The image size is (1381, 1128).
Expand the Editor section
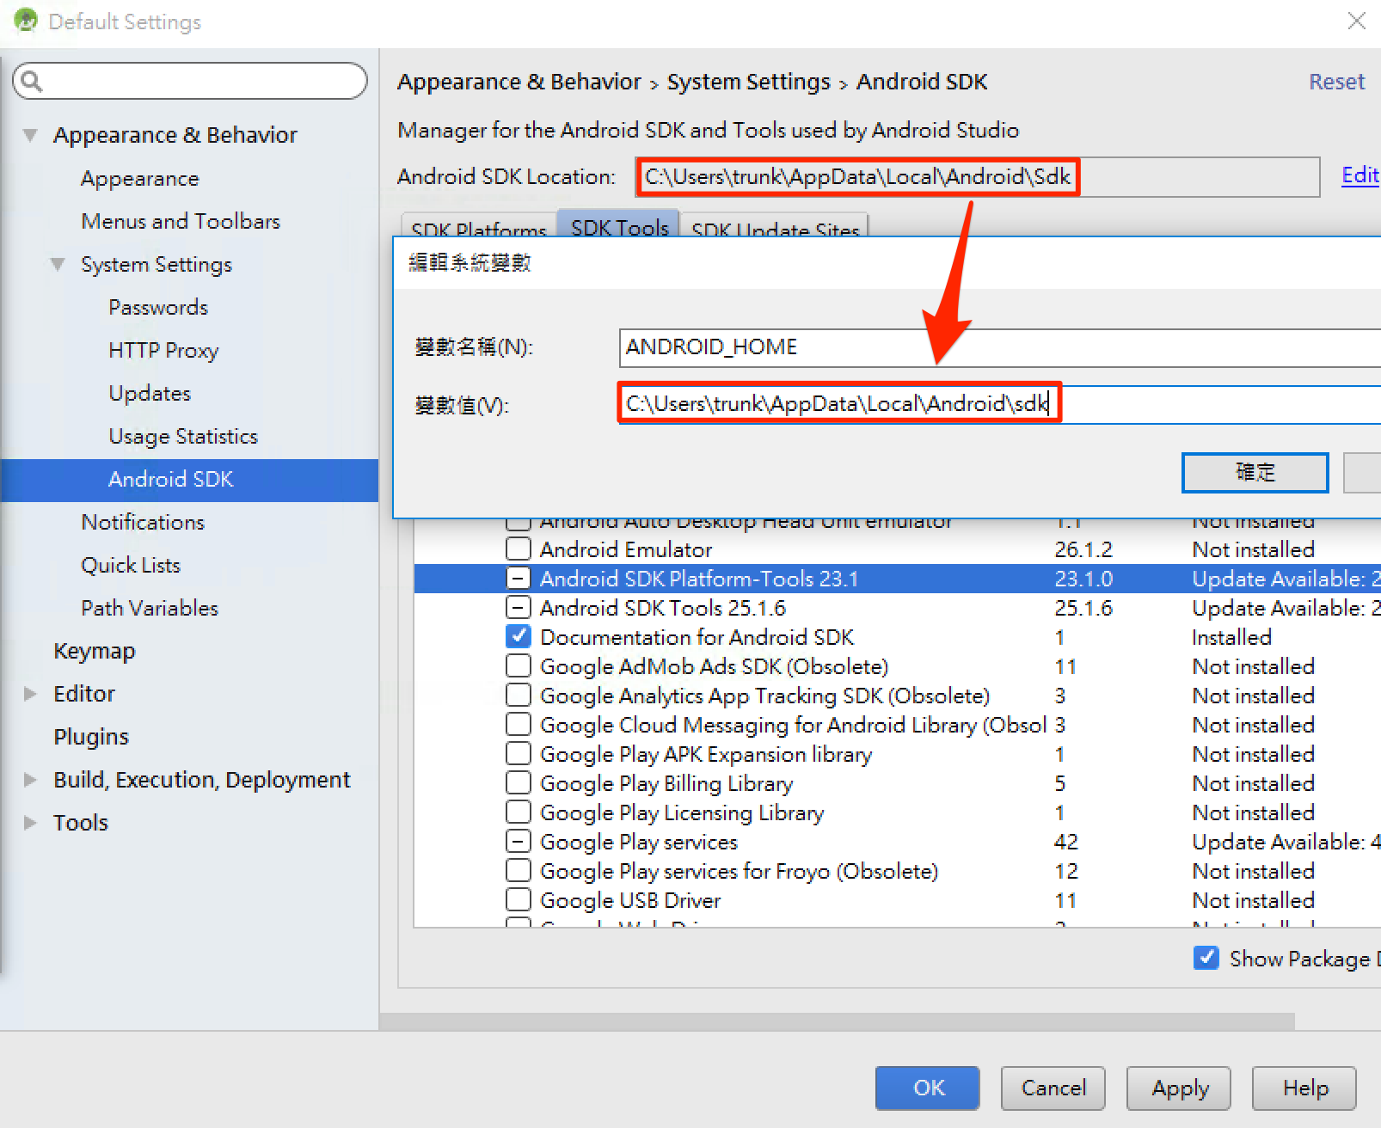click(30, 694)
